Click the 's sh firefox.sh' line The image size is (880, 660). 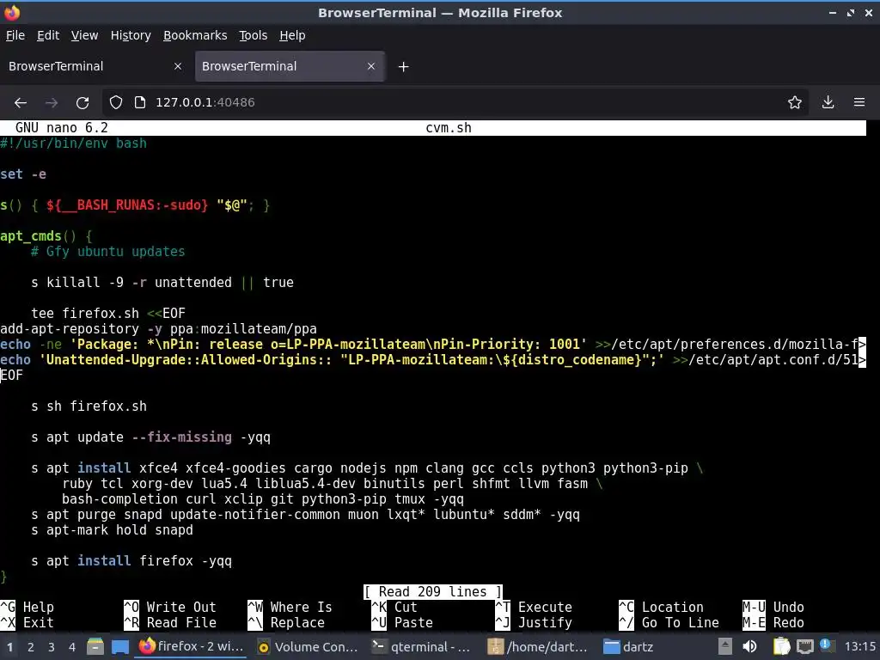89,406
